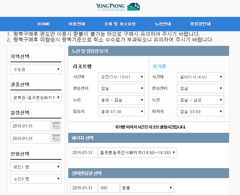The height and width of the screenshot is (195, 240).
Task: Open the 왕복권 ticket type dropdown
Action: click(36, 97)
